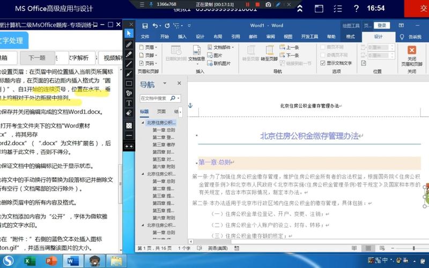
Task: Select the arrow line annotation tool
Action: (129, 74)
